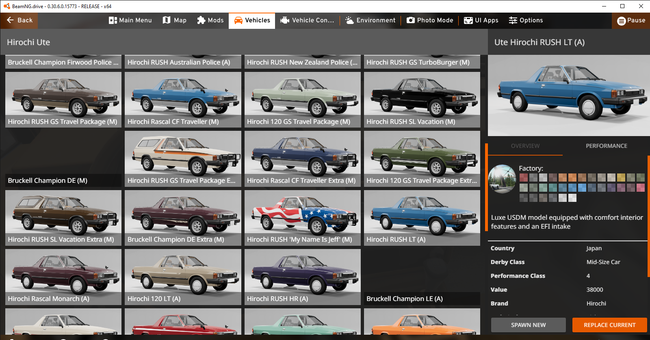Image resolution: width=650 pixels, height=340 pixels.
Task: Launch Photo Mode via the camera icon
Action: coord(411,20)
